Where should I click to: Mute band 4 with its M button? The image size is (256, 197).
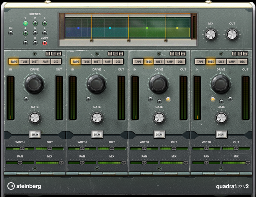point(234,54)
